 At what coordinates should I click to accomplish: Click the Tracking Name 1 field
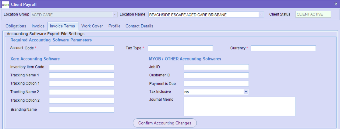pos(82,75)
